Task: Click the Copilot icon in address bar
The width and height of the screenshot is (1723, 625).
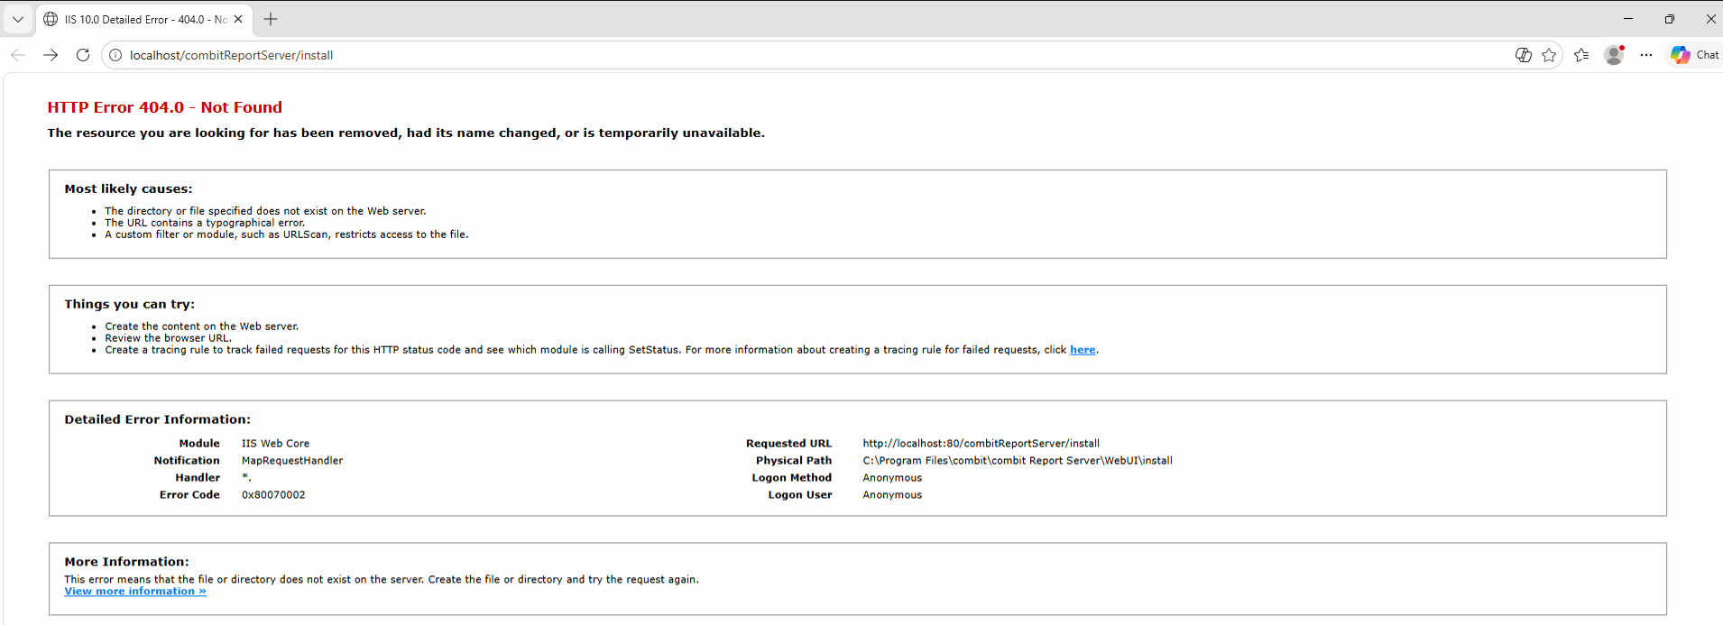Action: [x=1523, y=55]
